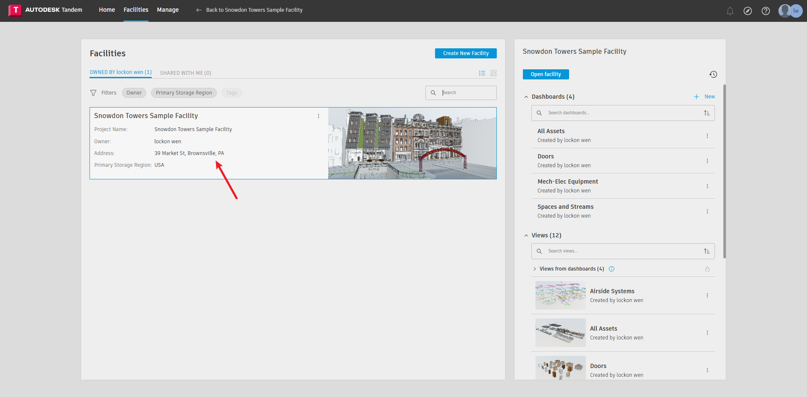
Task: Click the Filters funnel icon
Action: tap(93, 93)
